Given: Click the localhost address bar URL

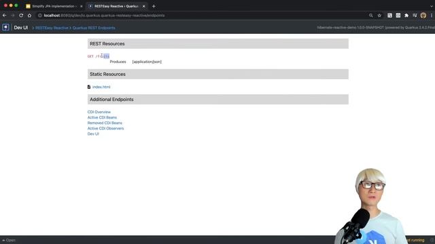Looking at the screenshot, I should click(x=104, y=16).
